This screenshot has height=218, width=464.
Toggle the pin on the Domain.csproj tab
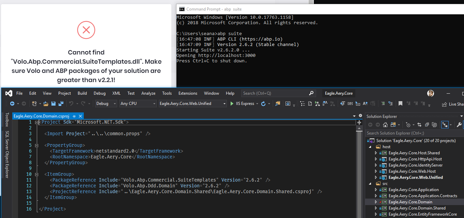point(74,116)
